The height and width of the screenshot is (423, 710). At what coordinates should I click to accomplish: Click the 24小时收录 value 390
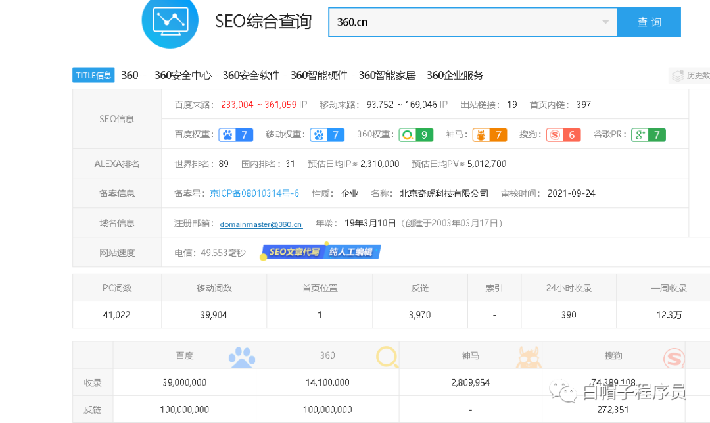569,314
